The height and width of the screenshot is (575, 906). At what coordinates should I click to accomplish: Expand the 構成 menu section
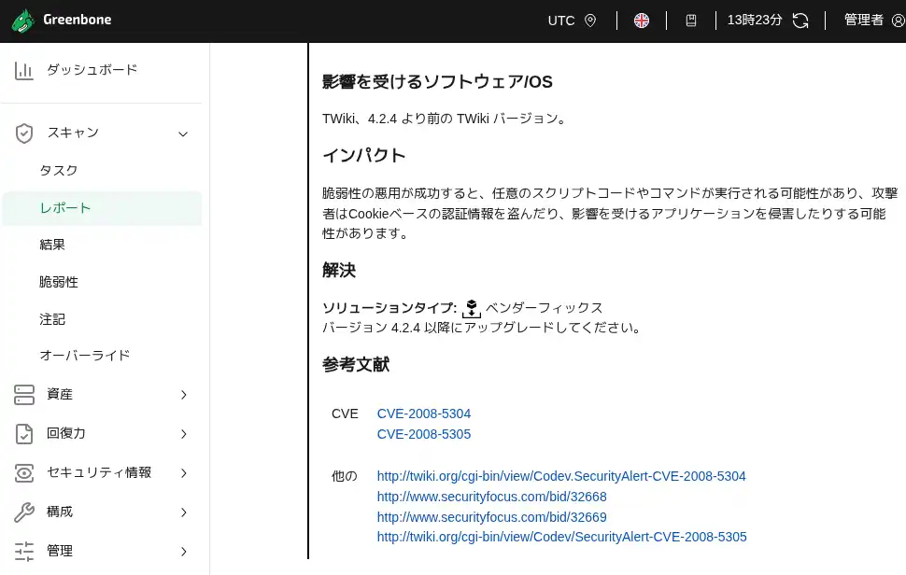183,512
